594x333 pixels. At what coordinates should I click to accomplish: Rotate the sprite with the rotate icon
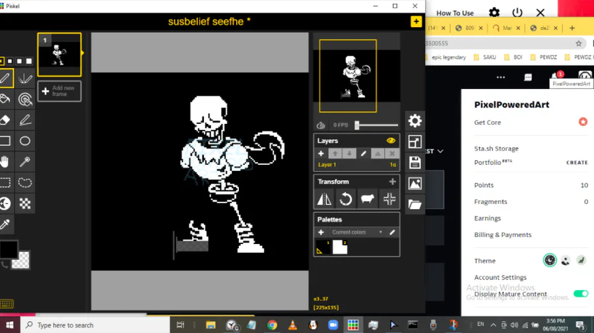coord(345,198)
